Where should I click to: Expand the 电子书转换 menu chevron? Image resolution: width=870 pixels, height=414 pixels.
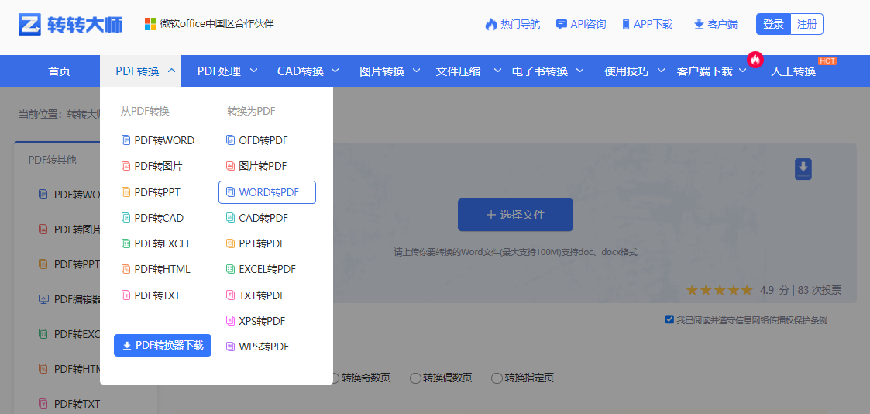[579, 71]
